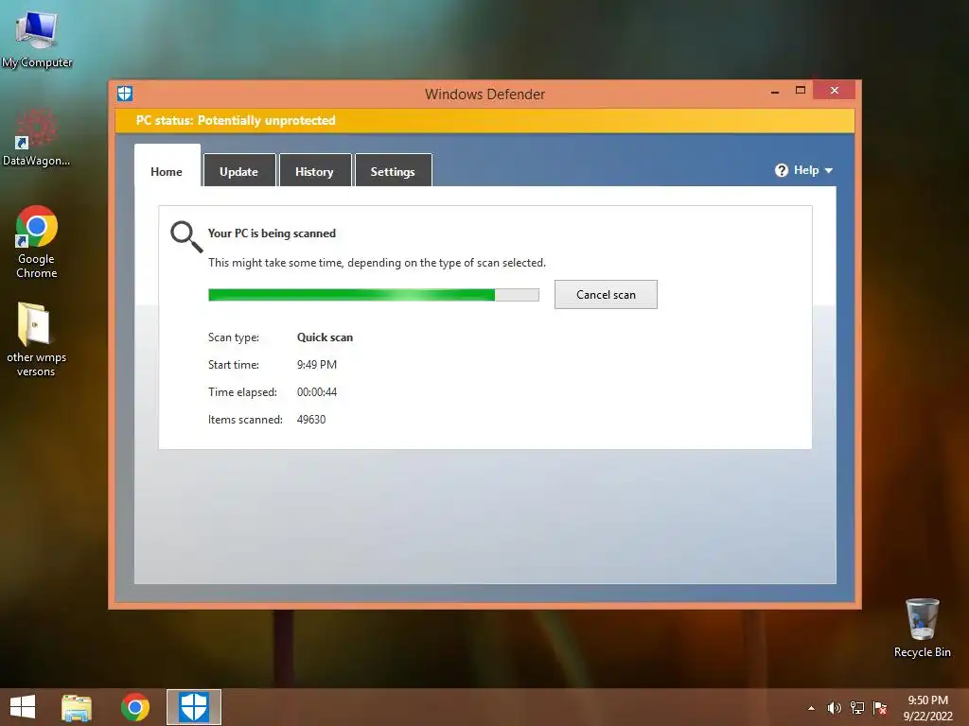Open File Explorer from the taskbar
The image size is (969, 726).
[x=77, y=707]
